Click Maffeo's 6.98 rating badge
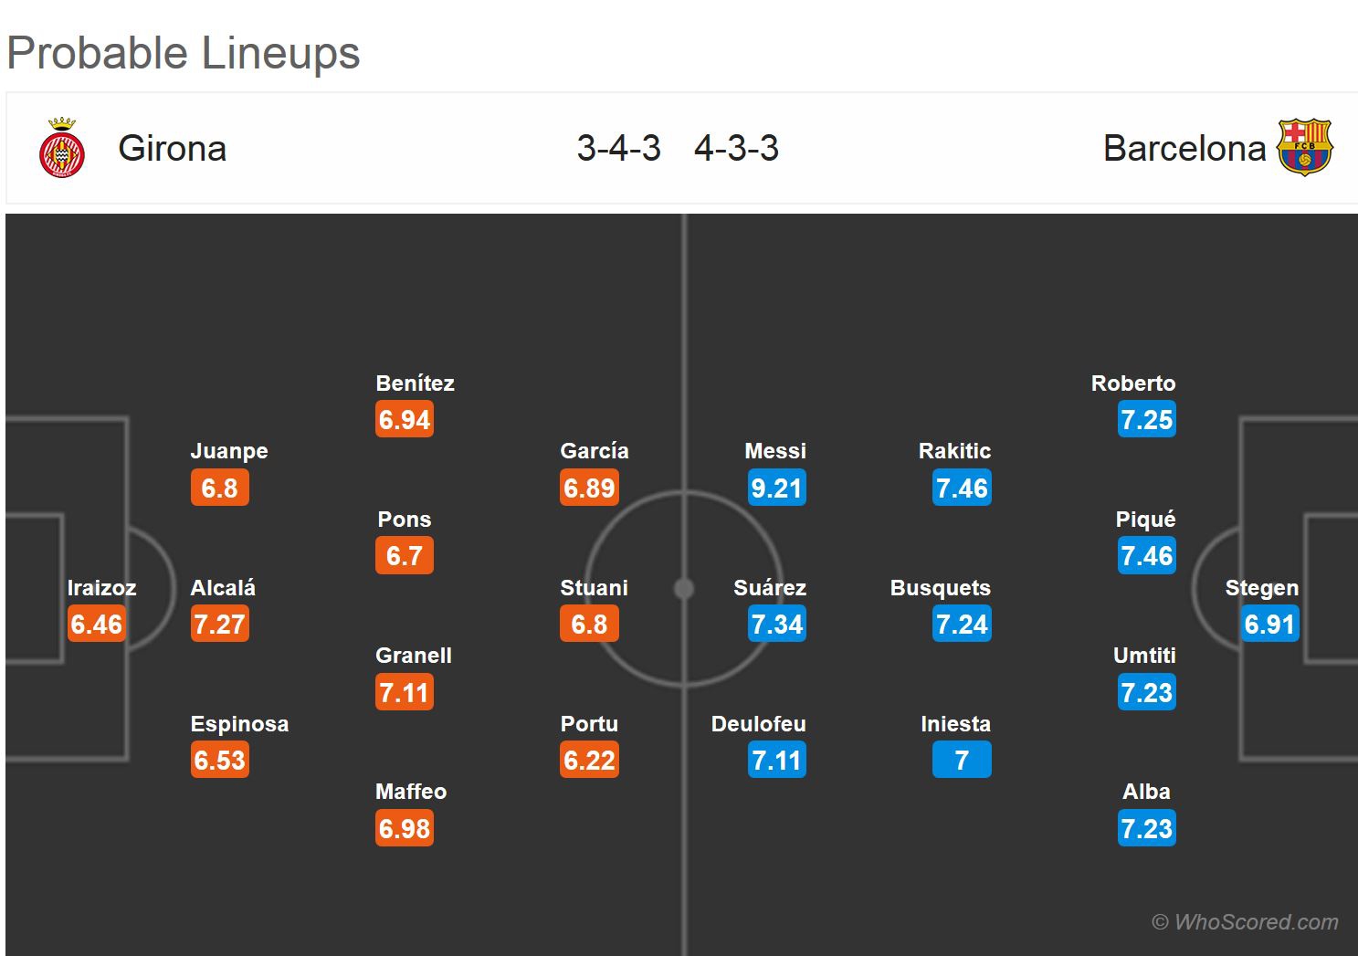Viewport: 1358px width, 956px height. point(405,829)
